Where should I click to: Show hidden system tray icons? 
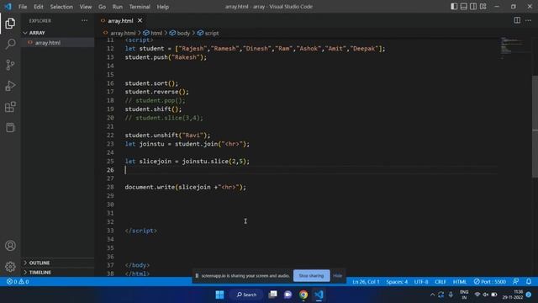432,295
